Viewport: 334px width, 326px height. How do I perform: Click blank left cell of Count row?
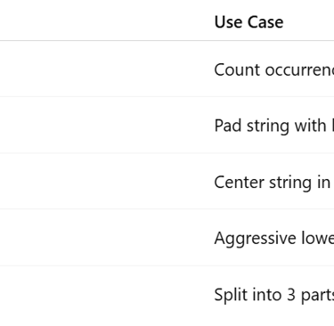click(x=105, y=69)
